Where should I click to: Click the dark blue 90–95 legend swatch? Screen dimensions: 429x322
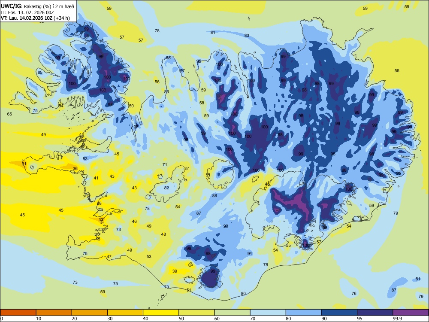click(x=339, y=313)
